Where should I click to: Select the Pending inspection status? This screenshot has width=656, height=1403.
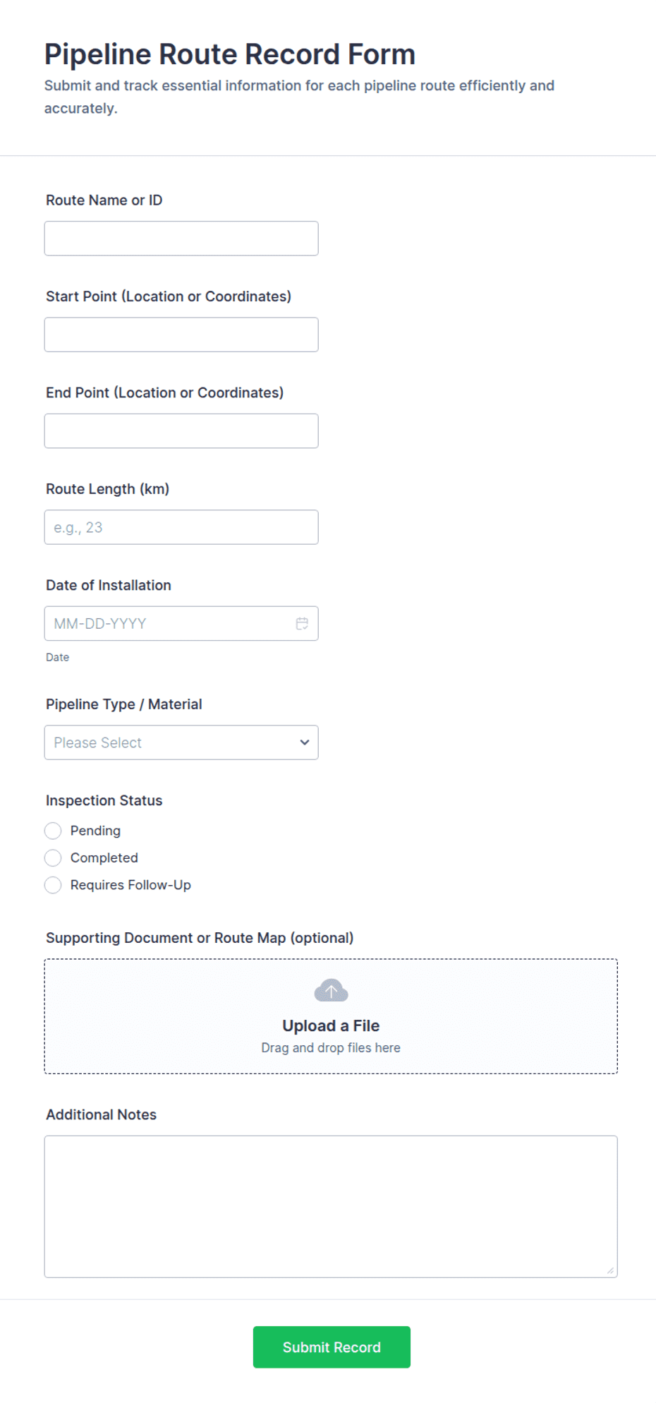point(53,831)
